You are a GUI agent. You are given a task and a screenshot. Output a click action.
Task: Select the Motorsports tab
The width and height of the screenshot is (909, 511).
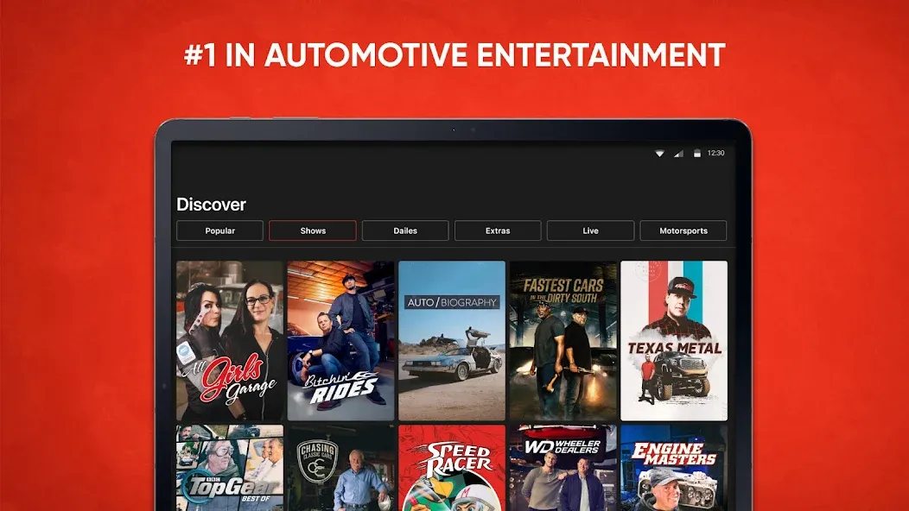(x=683, y=230)
